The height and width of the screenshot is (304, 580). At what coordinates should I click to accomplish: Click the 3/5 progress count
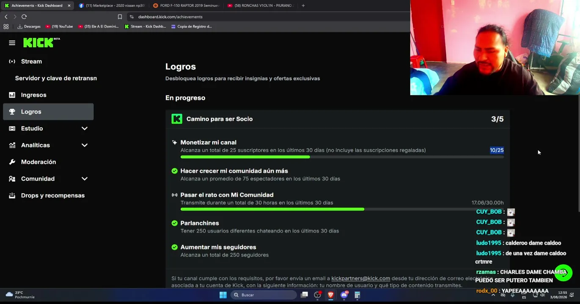click(497, 119)
